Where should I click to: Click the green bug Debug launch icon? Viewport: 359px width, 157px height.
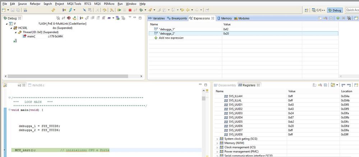click(x=141, y=10)
